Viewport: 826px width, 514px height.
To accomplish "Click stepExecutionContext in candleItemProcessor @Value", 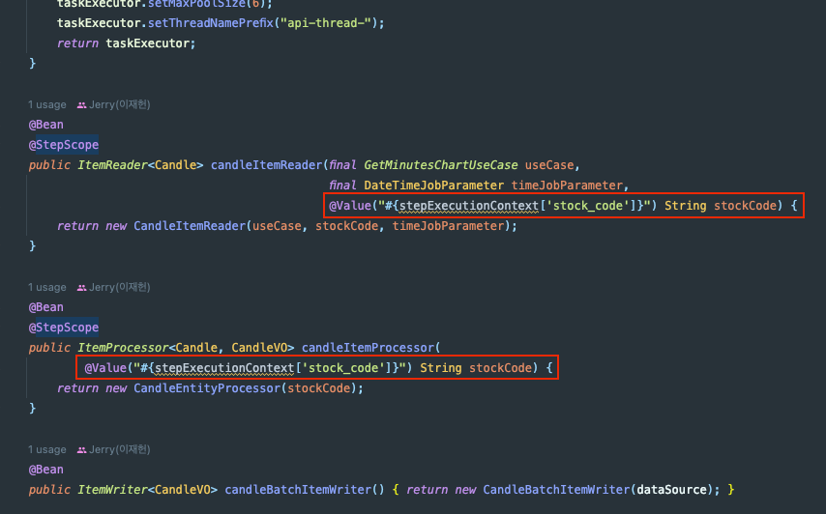I will point(224,368).
